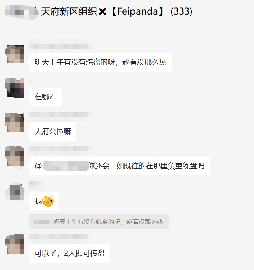This screenshot has height=270, width=254.
Task: Click the 在哪? message bubble
Action: point(46,97)
